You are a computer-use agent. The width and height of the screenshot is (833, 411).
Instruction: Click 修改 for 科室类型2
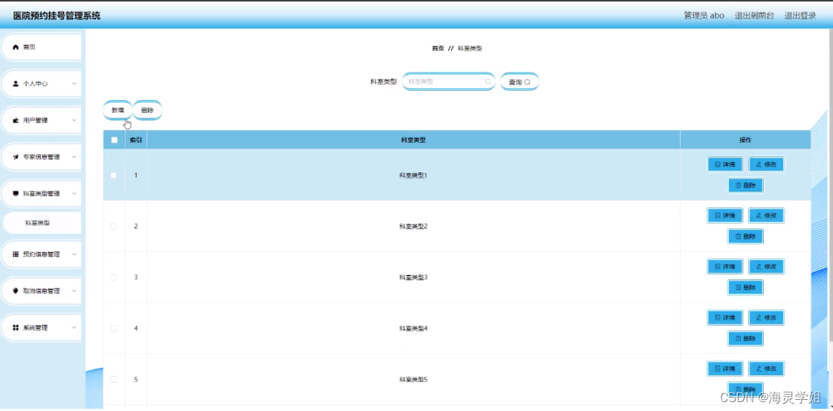(x=767, y=215)
